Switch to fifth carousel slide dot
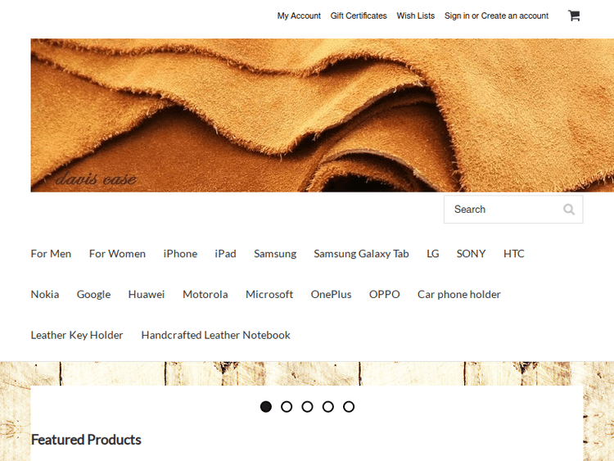Screen dimensions: 614x461 click(x=349, y=407)
